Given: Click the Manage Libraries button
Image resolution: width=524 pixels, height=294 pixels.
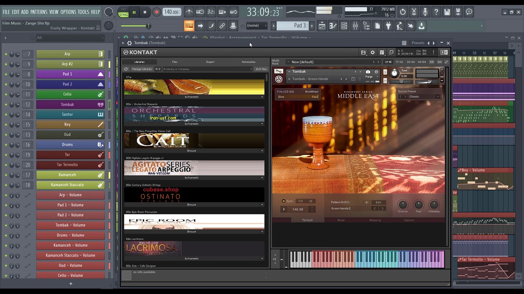Looking at the screenshot, I should click(142, 69).
